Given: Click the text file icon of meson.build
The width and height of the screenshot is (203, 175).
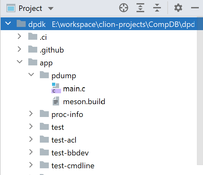Looking at the screenshot, I should pyautogui.click(x=56, y=101).
